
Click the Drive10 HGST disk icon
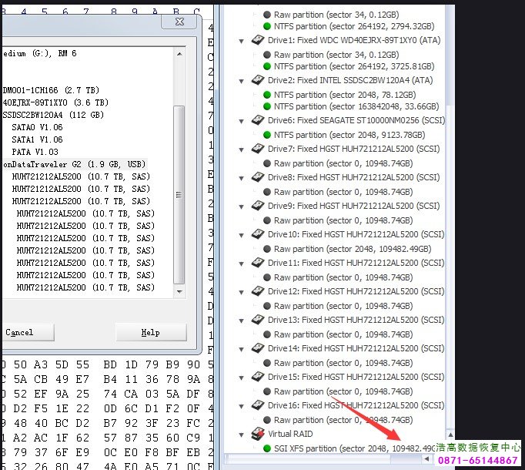pyautogui.click(x=258, y=234)
